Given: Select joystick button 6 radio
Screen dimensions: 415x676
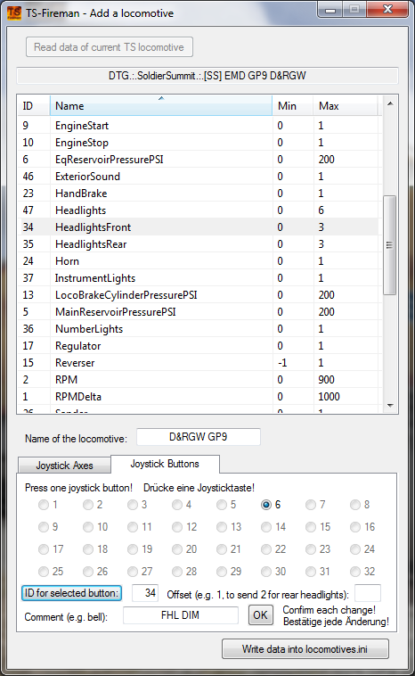Looking at the screenshot, I should tap(266, 505).
